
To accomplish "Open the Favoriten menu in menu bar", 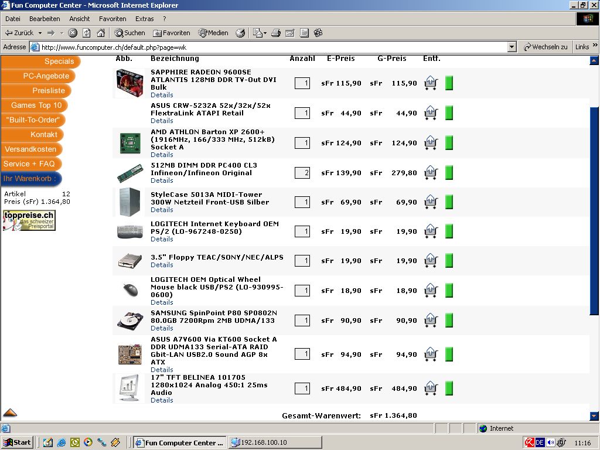I will click(x=112, y=19).
